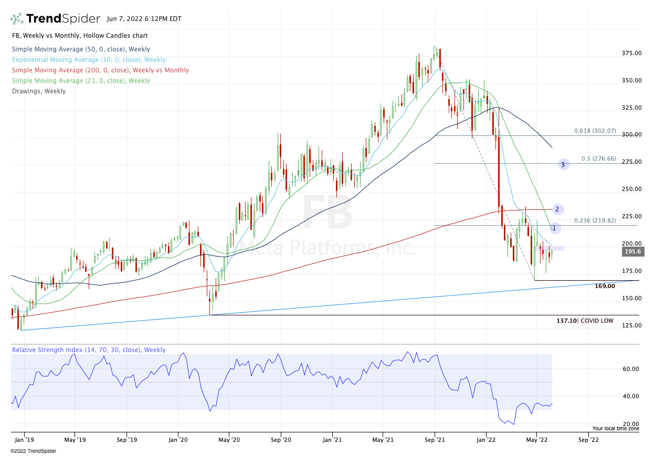
Task: Select the Exponential Moving Average 10 legend
Action: click(x=89, y=60)
